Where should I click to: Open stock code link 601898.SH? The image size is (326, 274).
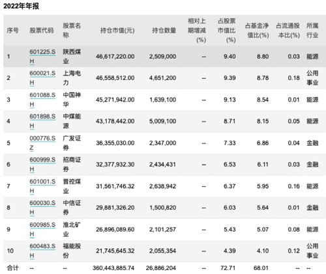[42, 121]
